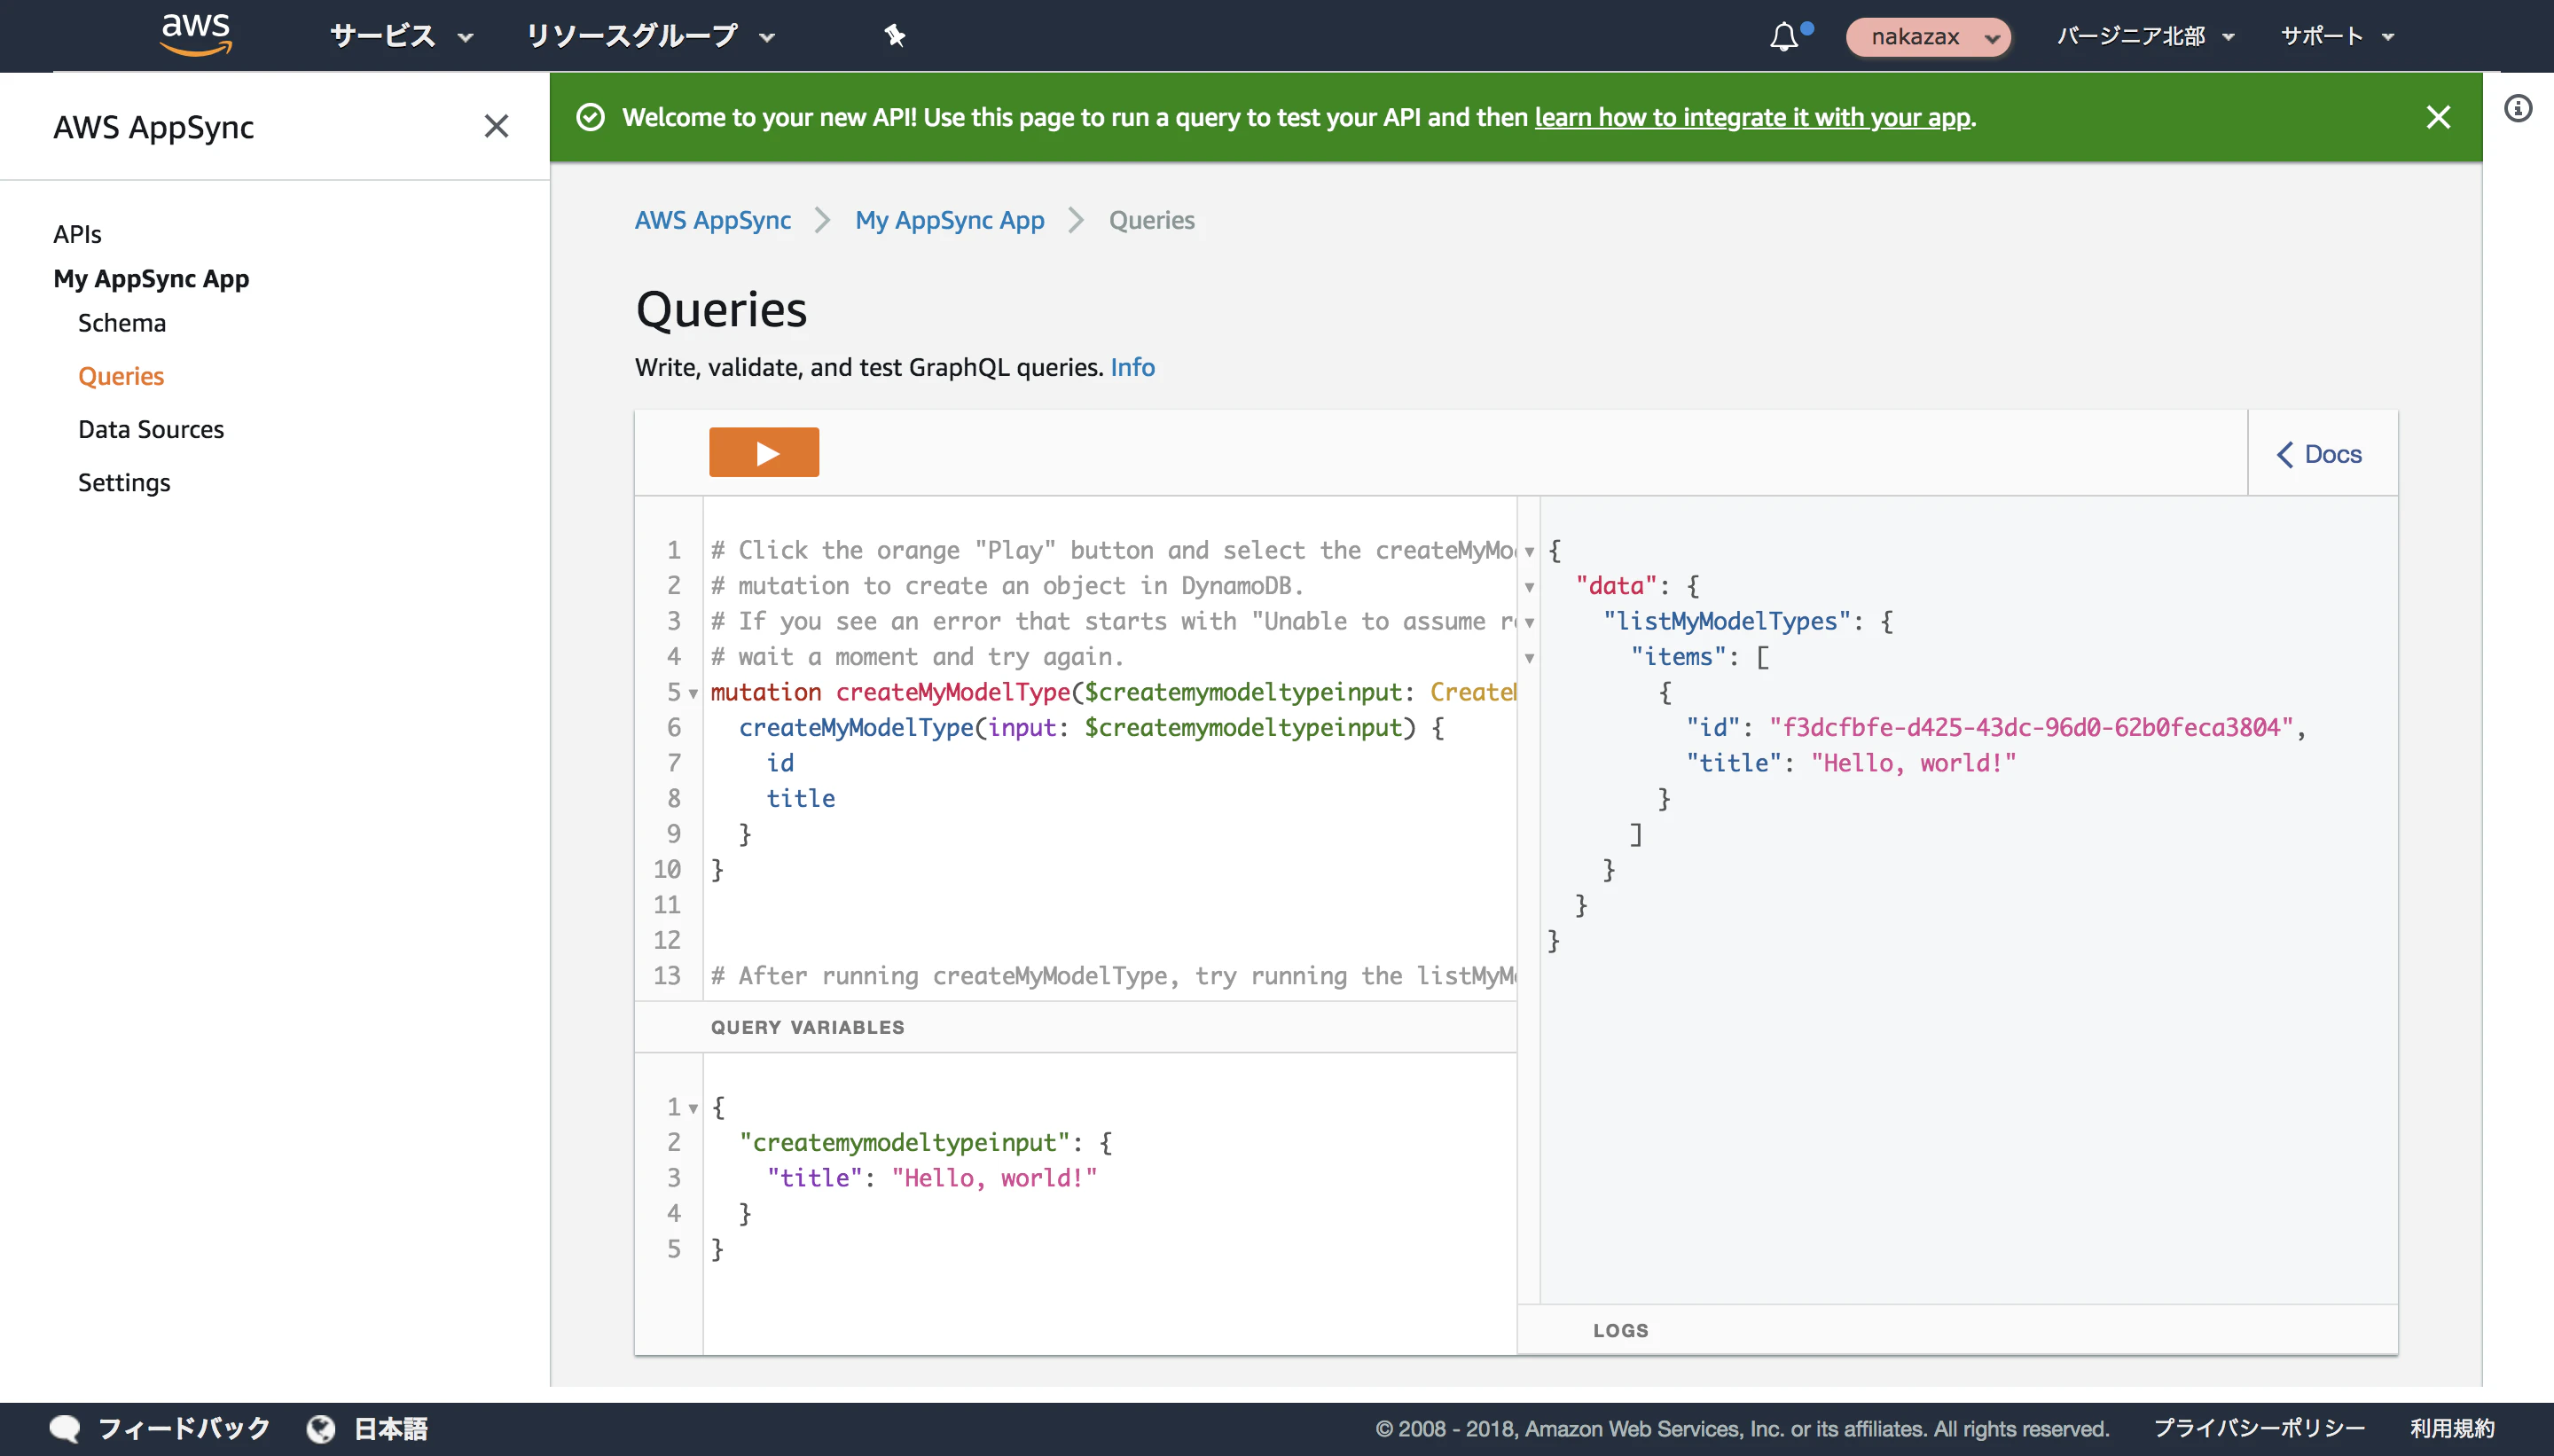Open the リソースグループ dropdown menu
Screen dimensions: 2554x1456
coord(651,37)
